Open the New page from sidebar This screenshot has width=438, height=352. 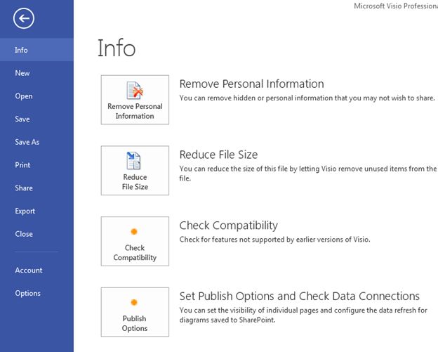coord(22,73)
